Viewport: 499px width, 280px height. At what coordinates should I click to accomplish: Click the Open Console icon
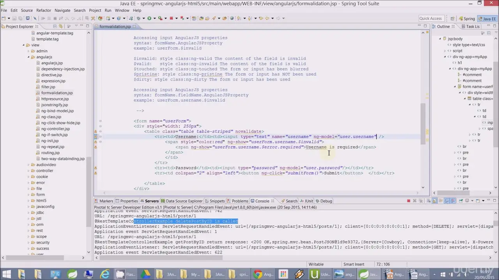[x=478, y=201]
